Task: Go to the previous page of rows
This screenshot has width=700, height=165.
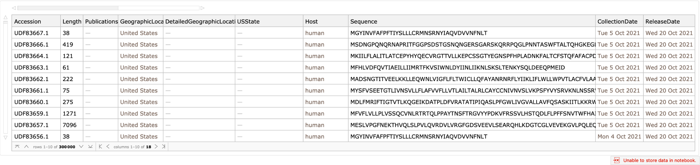Action: pyautogui.click(x=26, y=147)
